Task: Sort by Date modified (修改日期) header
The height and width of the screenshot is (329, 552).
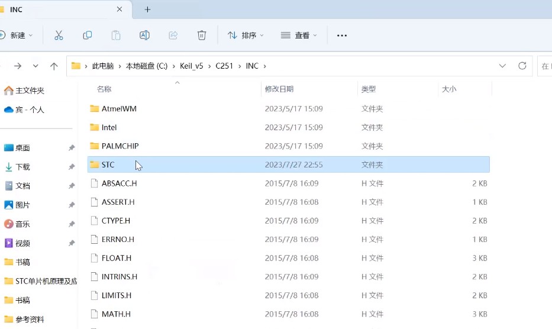Action: 279,89
